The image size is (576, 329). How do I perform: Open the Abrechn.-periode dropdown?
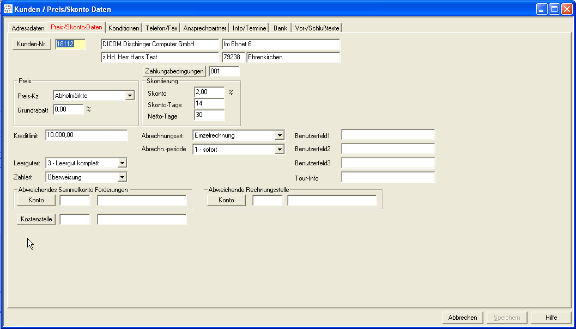(280, 149)
